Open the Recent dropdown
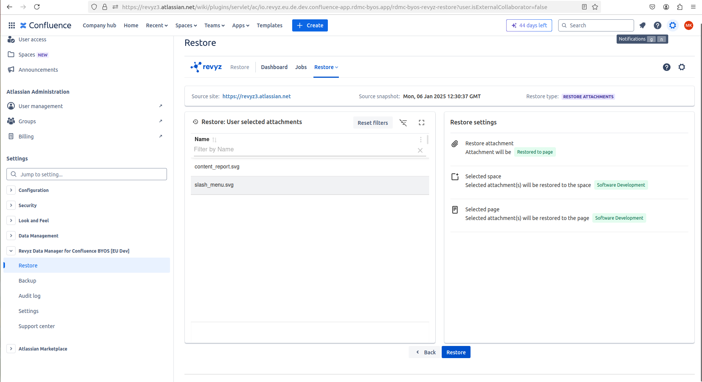702x382 pixels. coord(157,25)
